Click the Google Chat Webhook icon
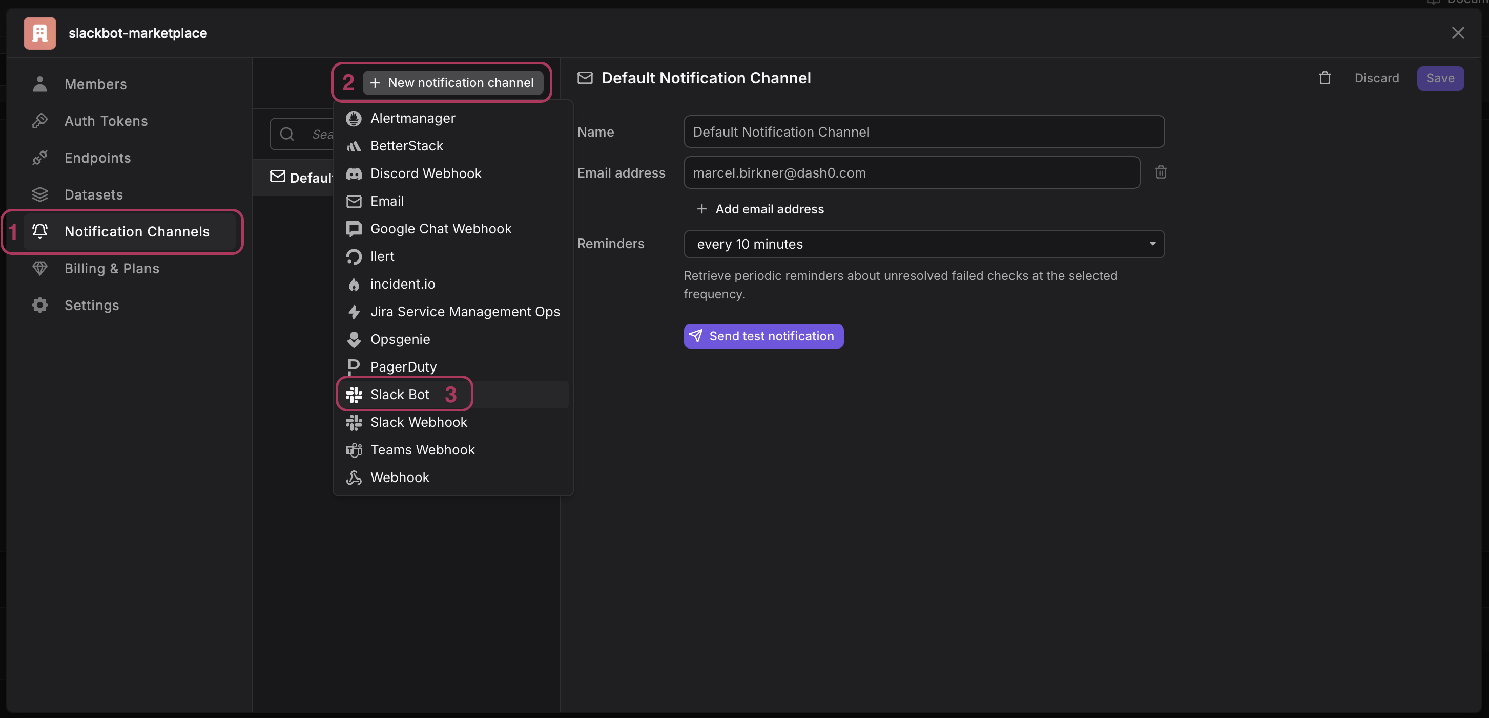Viewport: 1489px width, 718px height. tap(354, 229)
